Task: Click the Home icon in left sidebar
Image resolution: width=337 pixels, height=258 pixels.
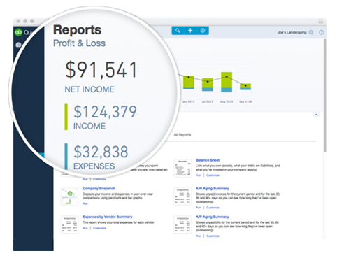Action: click(18, 45)
